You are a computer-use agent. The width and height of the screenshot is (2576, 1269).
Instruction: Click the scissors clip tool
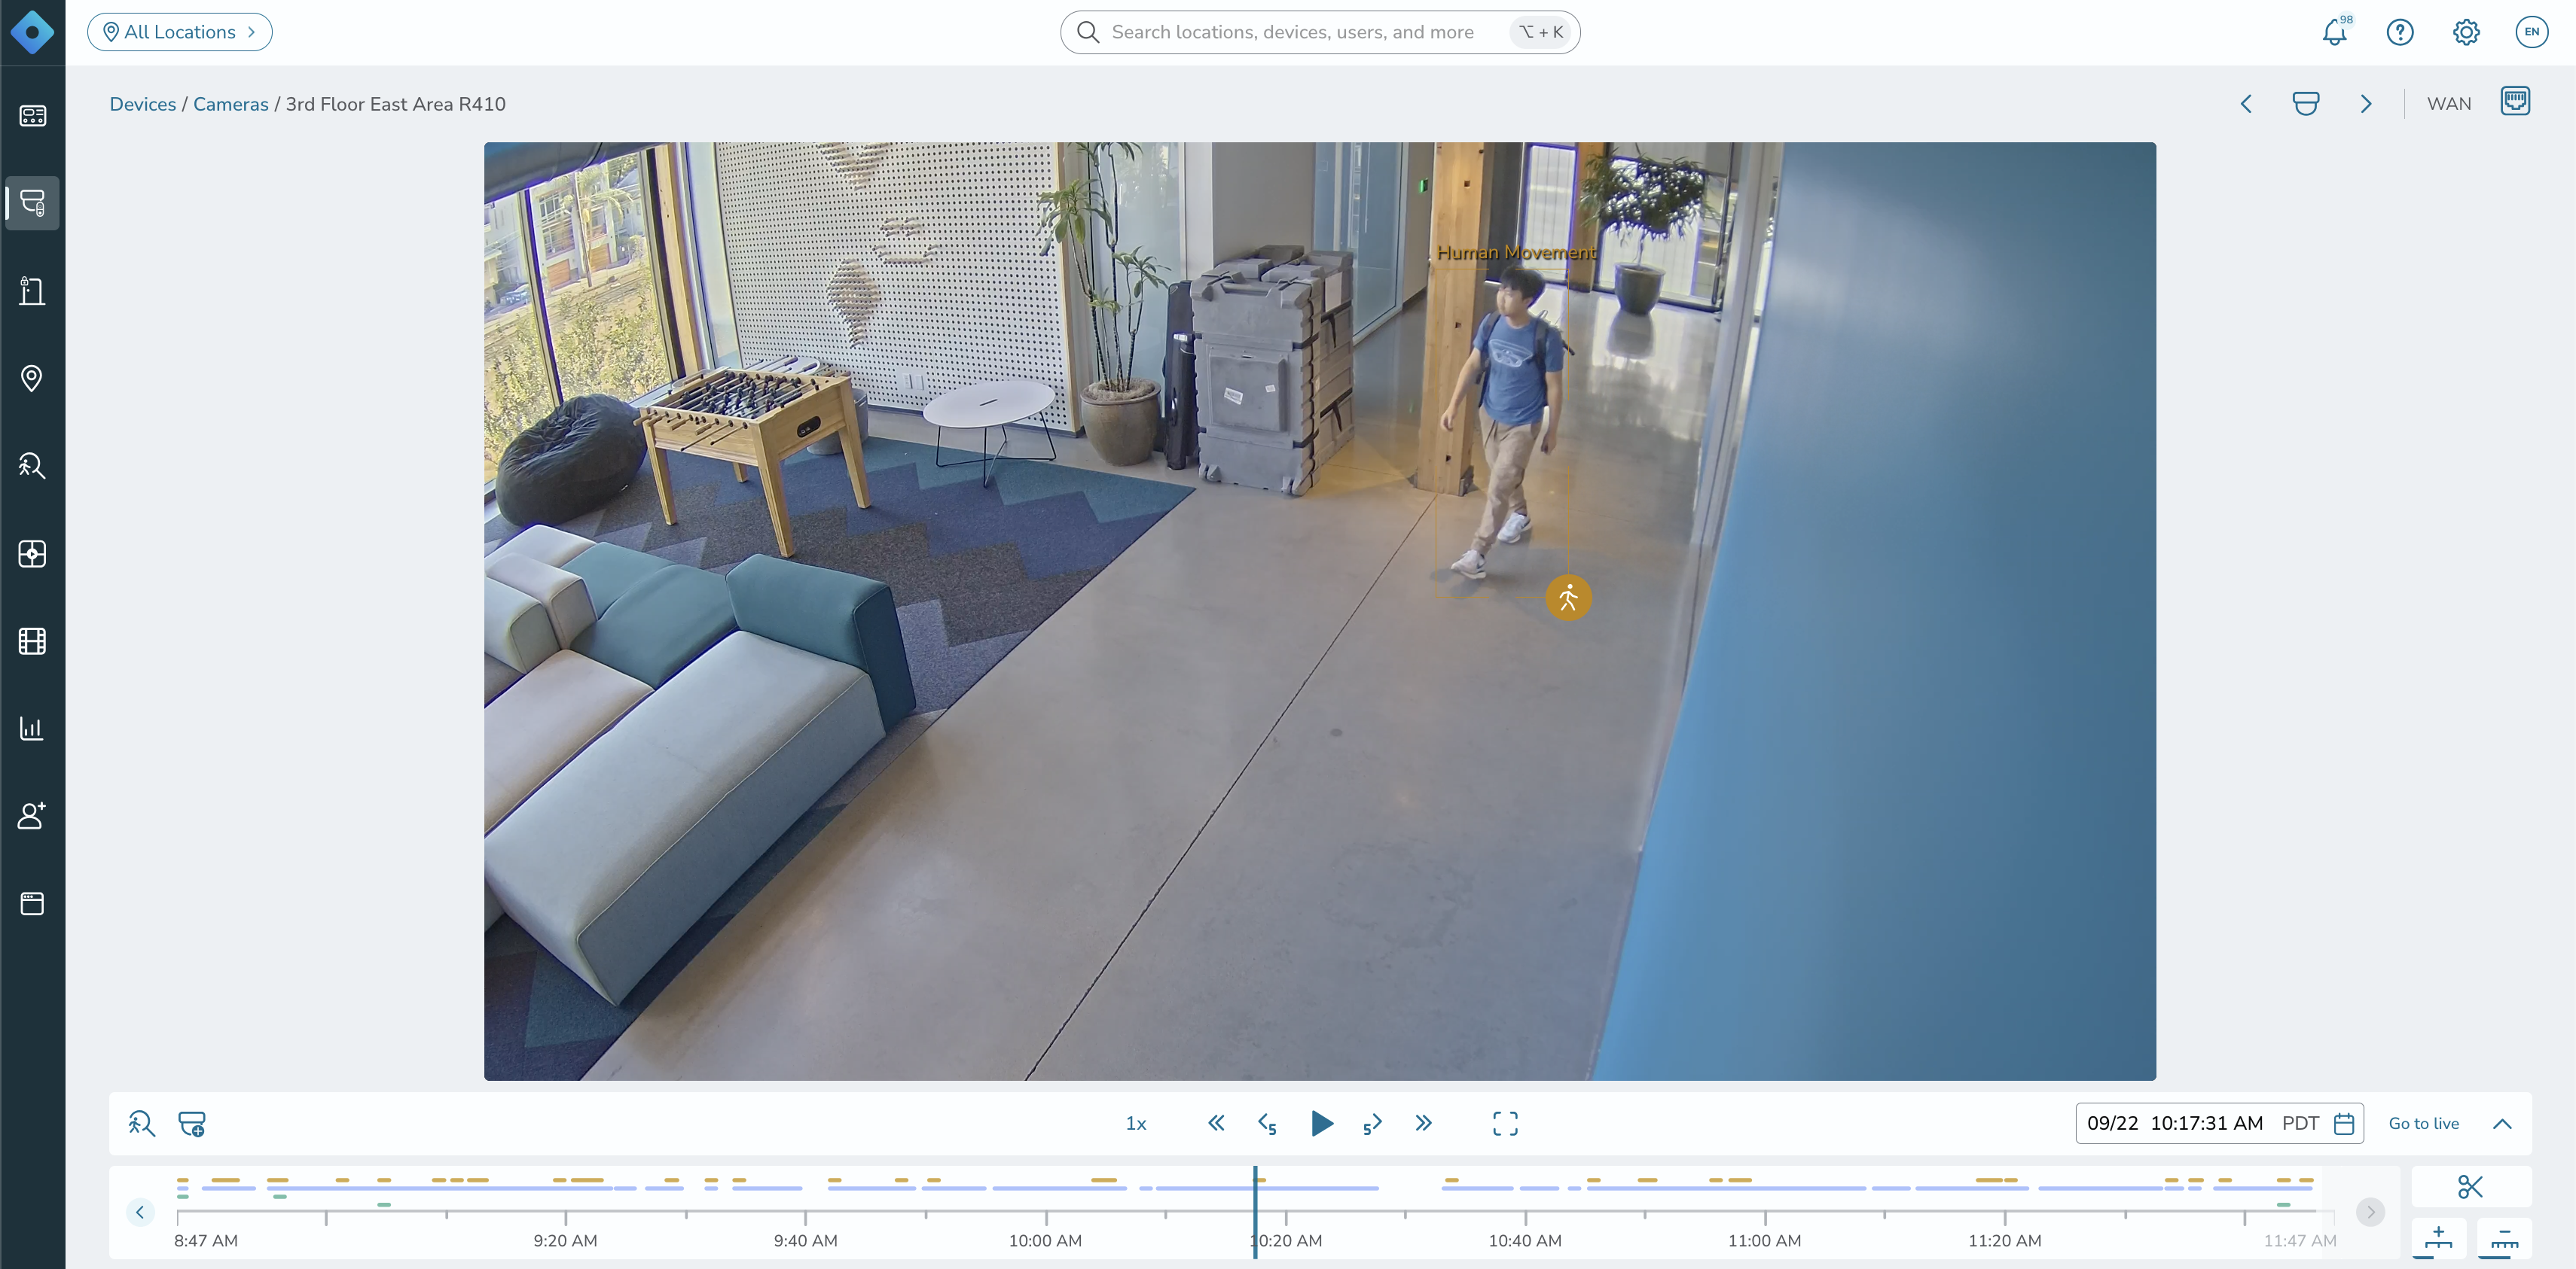pos(2471,1187)
